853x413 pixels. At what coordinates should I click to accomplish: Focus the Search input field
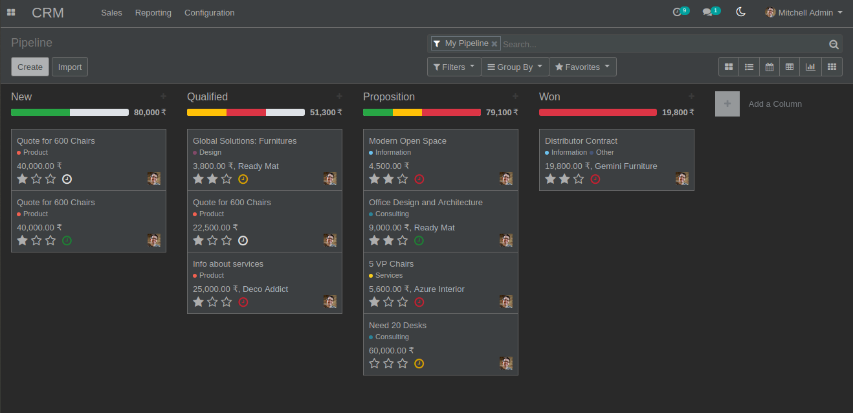pos(663,44)
